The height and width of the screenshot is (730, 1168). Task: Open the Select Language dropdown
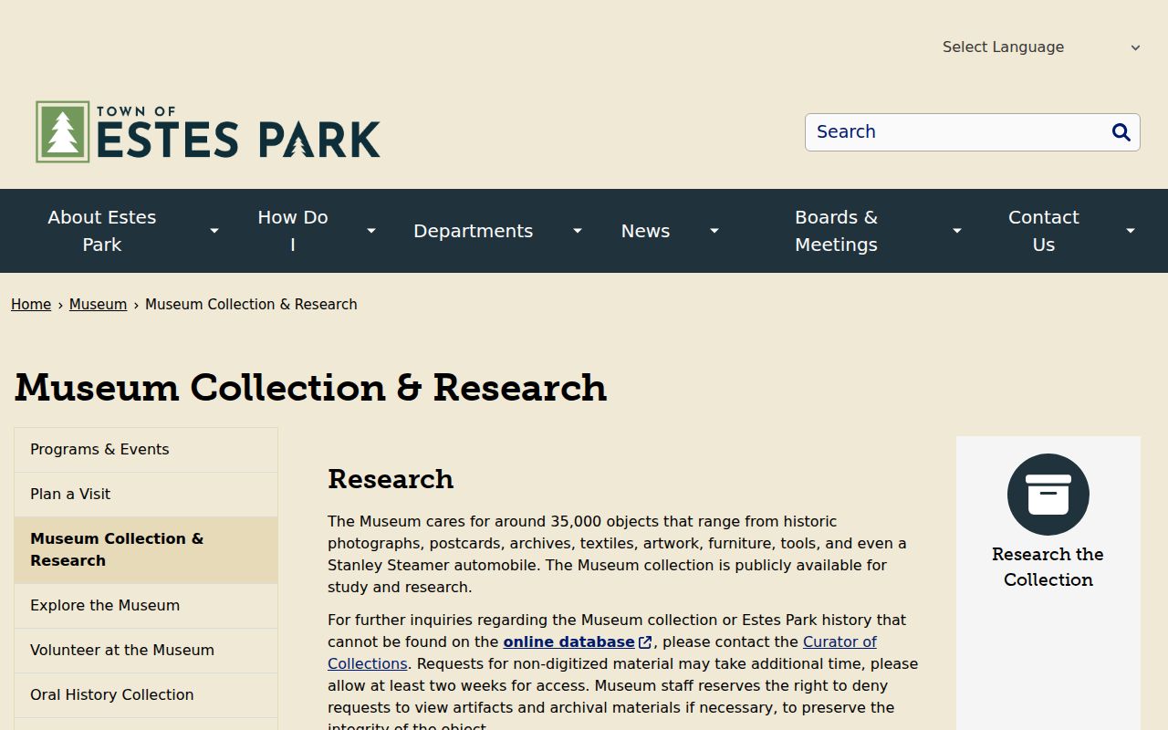tap(1041, 47)
